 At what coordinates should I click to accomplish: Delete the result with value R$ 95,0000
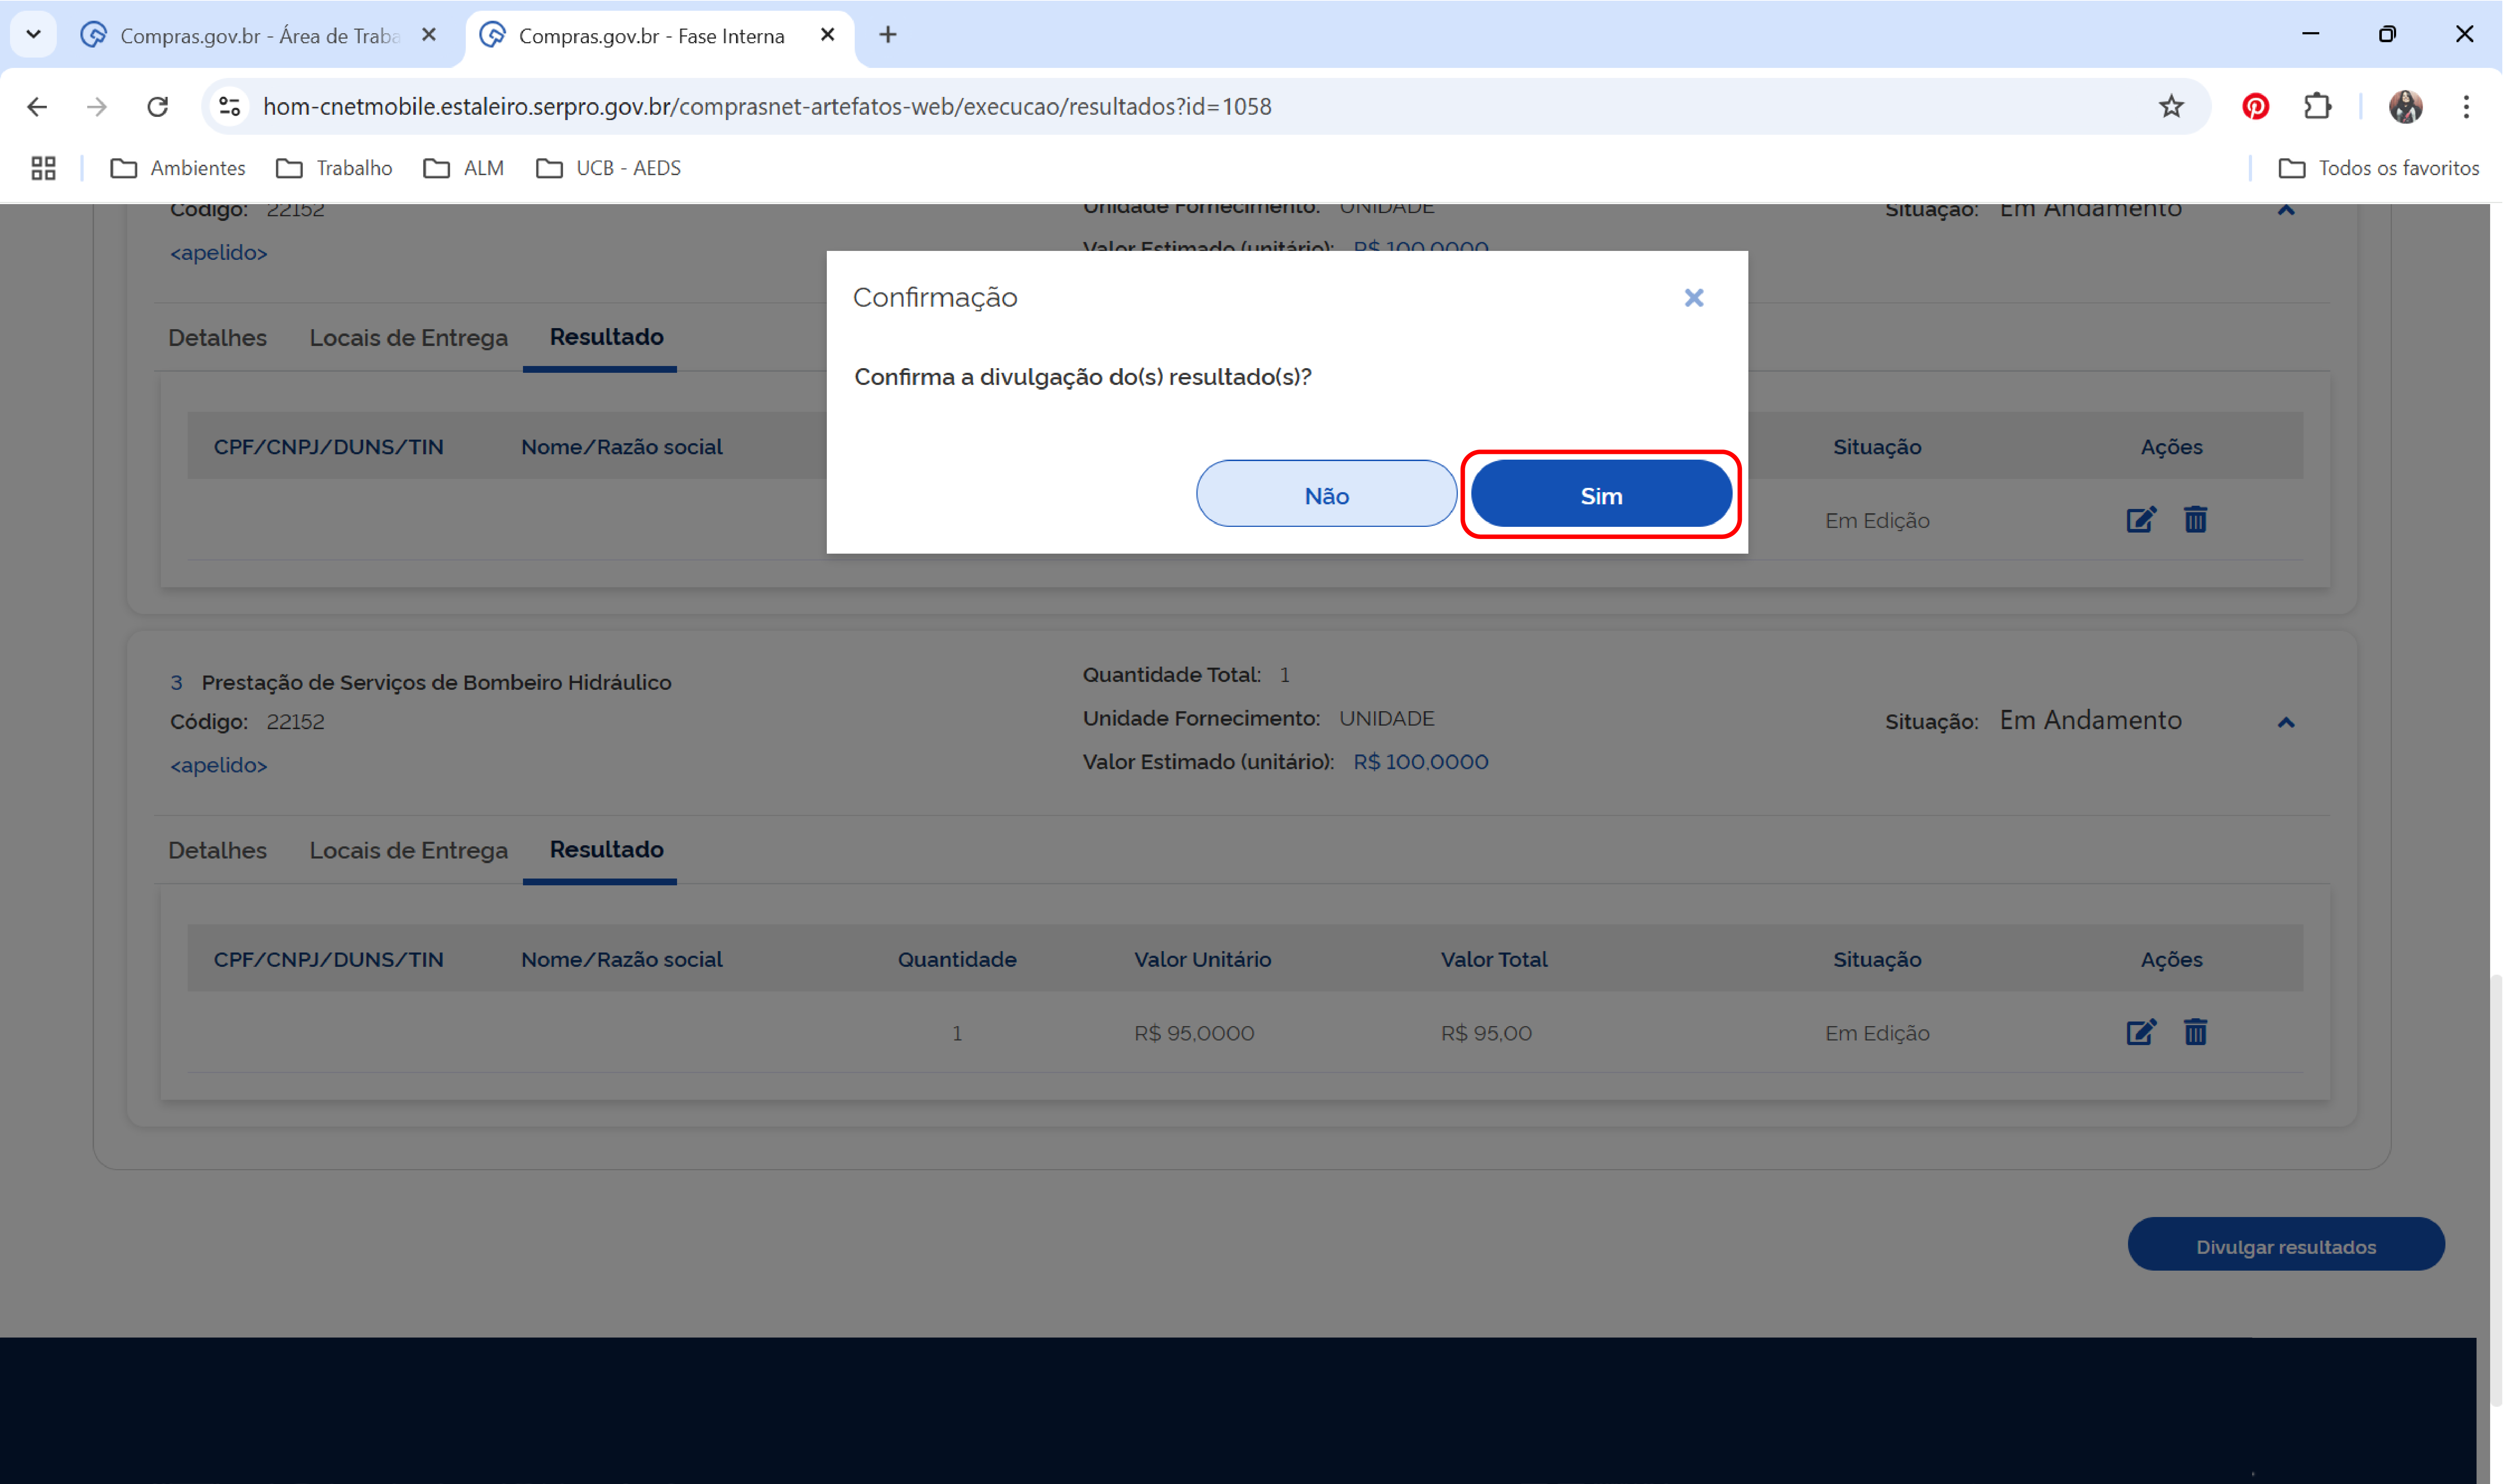coord(2195,1032)
